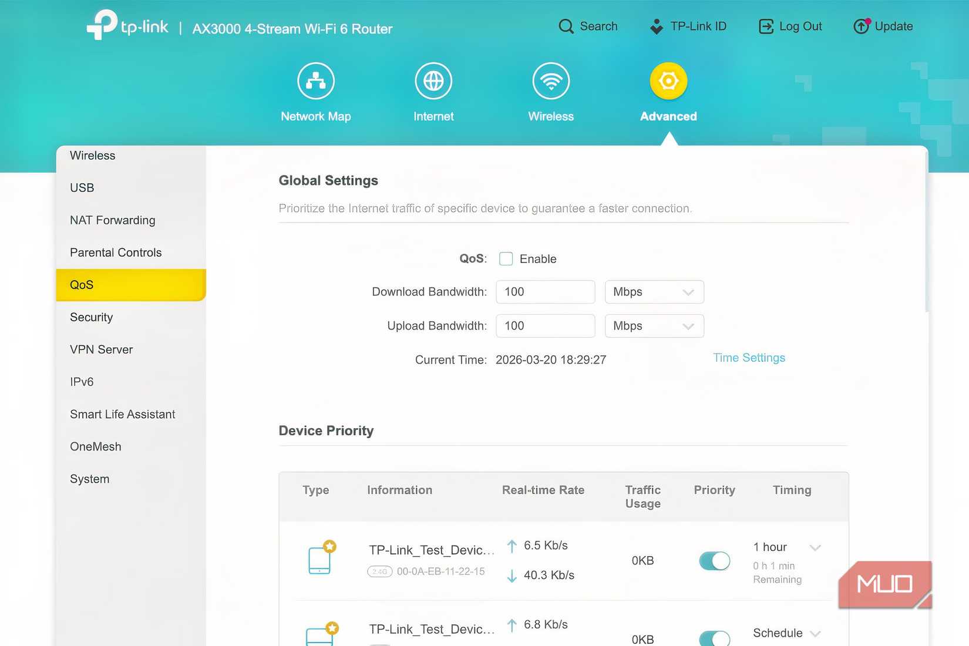Click the 2.4G band badge
Screen dimensions: 969x646
click(x=379, y=571)
